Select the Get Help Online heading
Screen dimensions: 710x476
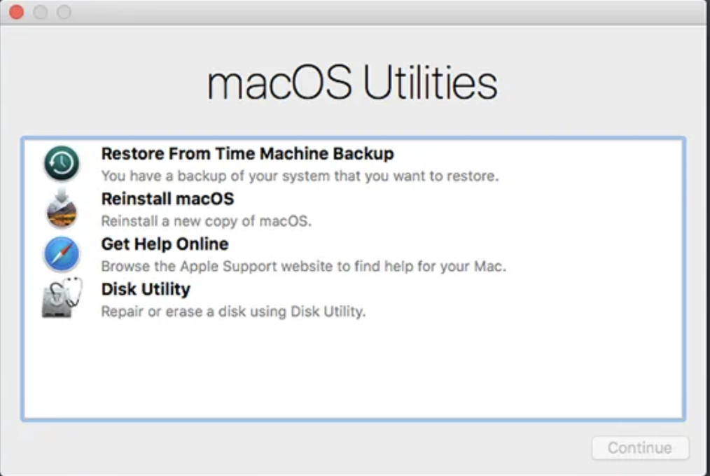coord(164,244)
